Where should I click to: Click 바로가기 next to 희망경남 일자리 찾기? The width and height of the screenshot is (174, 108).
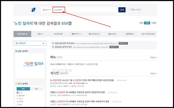(x=114, y=47)
